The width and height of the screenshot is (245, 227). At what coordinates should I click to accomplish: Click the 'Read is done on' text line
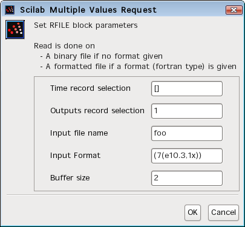(x=64, y=46)
